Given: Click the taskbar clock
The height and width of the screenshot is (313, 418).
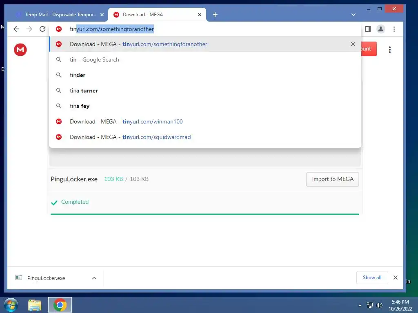Looking at the screenshot, I should (x=400, y=305).
